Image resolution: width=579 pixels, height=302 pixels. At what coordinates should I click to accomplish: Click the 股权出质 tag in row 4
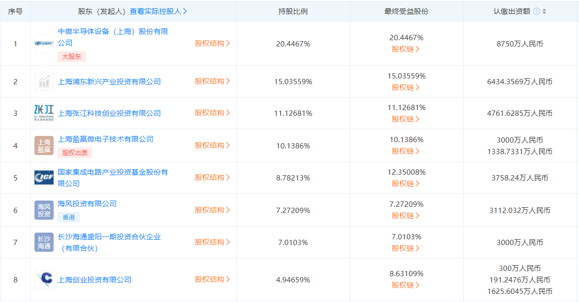pyautogui.click(x=75, y=153)
